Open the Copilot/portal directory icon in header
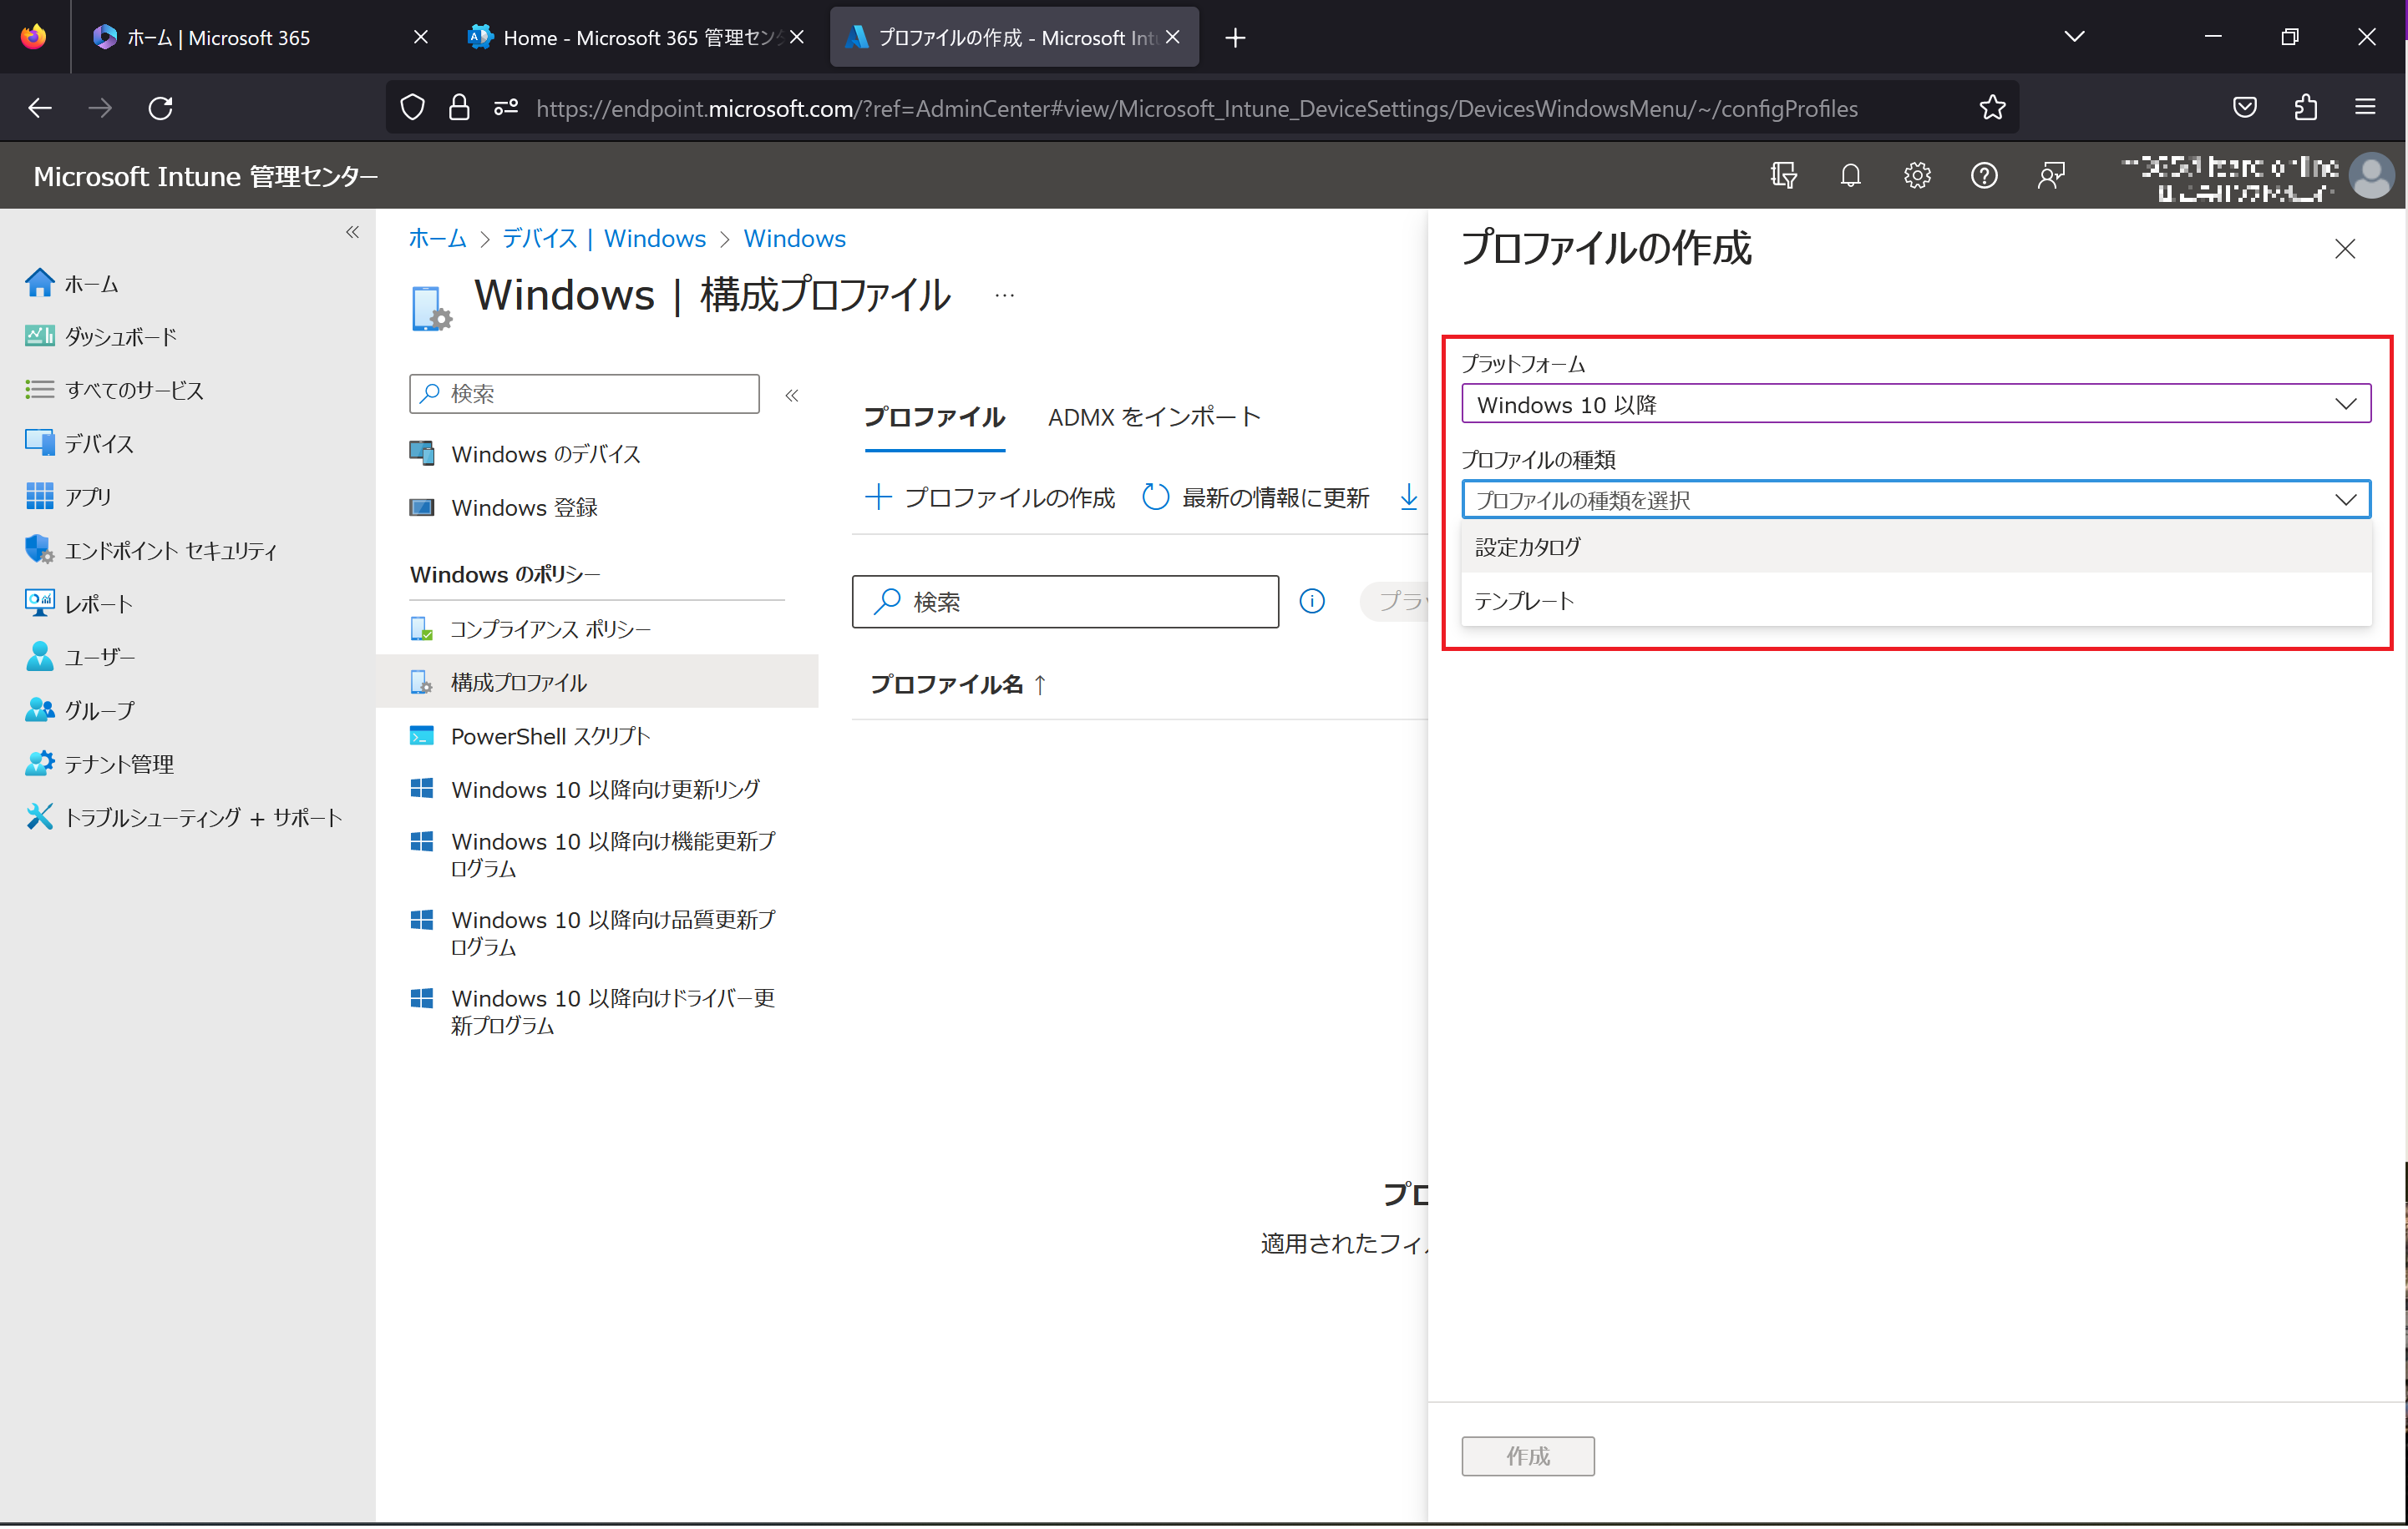 (x=1783, y=176)
